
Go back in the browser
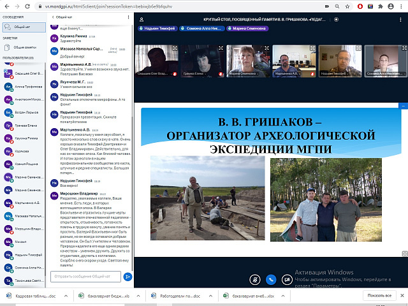[7, 6]
